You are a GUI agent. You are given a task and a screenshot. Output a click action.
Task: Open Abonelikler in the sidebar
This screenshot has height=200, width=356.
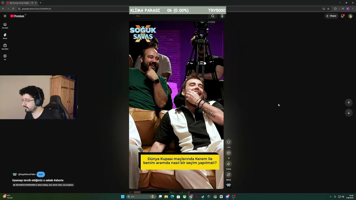[5, 47]
